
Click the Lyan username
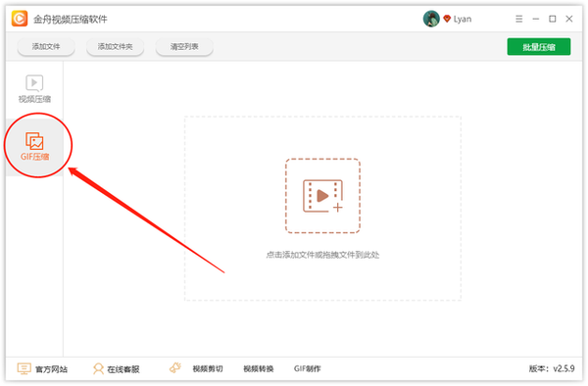pyautogui.click(x=463, y=20)
